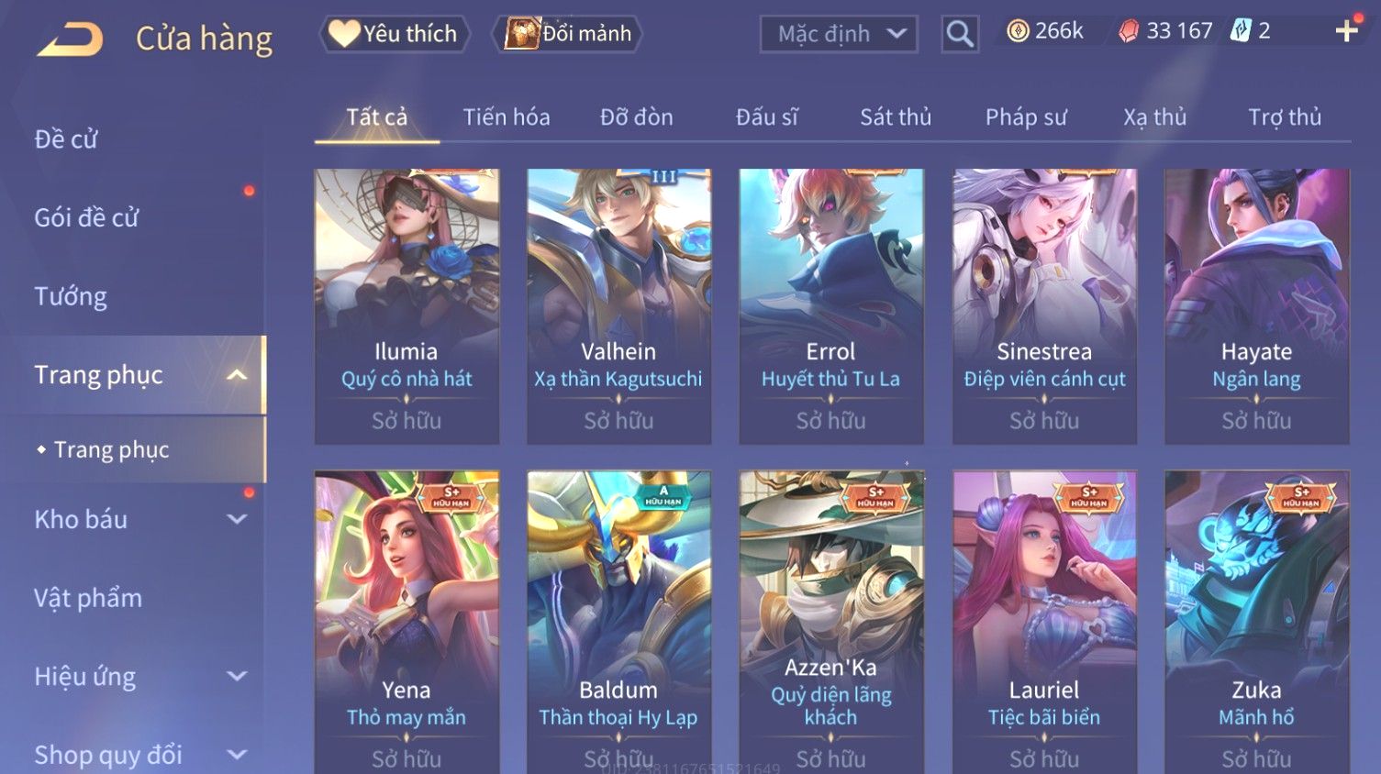Viewport: 1381px width, 774px height.
Task: Tap the red gem currency icon
Action: (x=1129, y=31)
